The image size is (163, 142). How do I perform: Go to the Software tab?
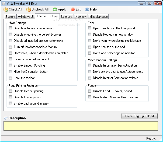(67, 17)
